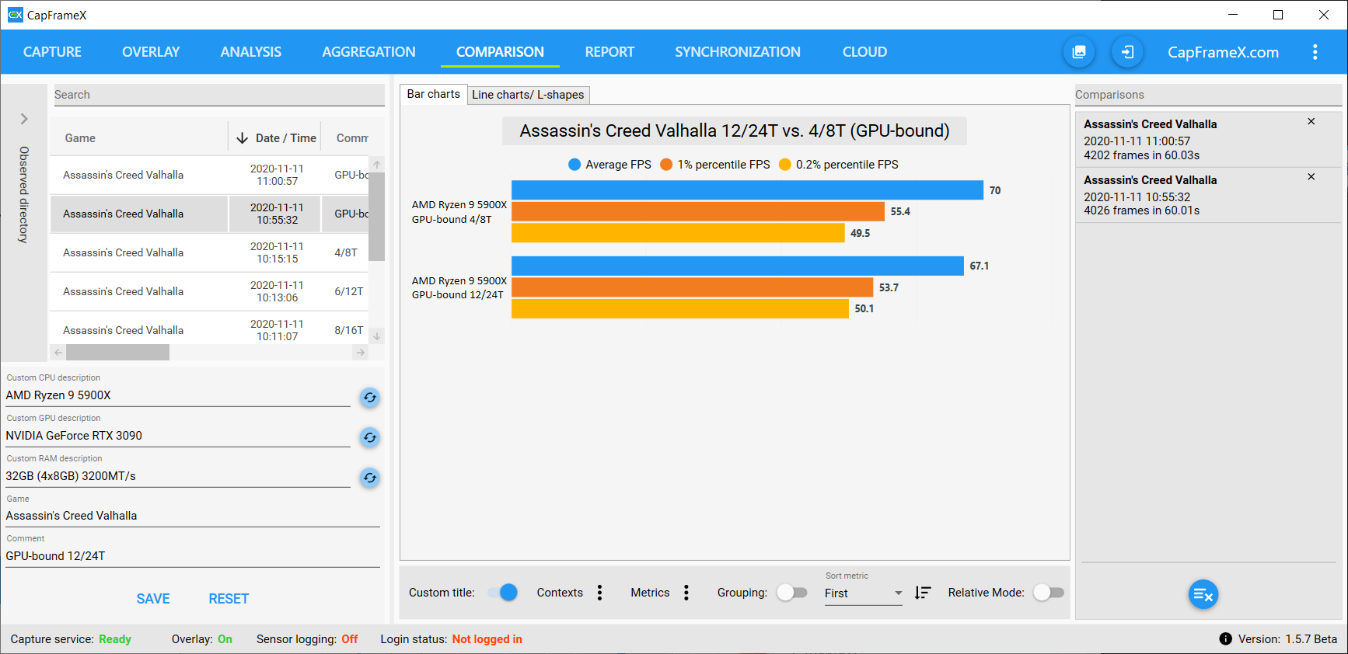Click the horizontal scrollbar thumb of record list

117,353
